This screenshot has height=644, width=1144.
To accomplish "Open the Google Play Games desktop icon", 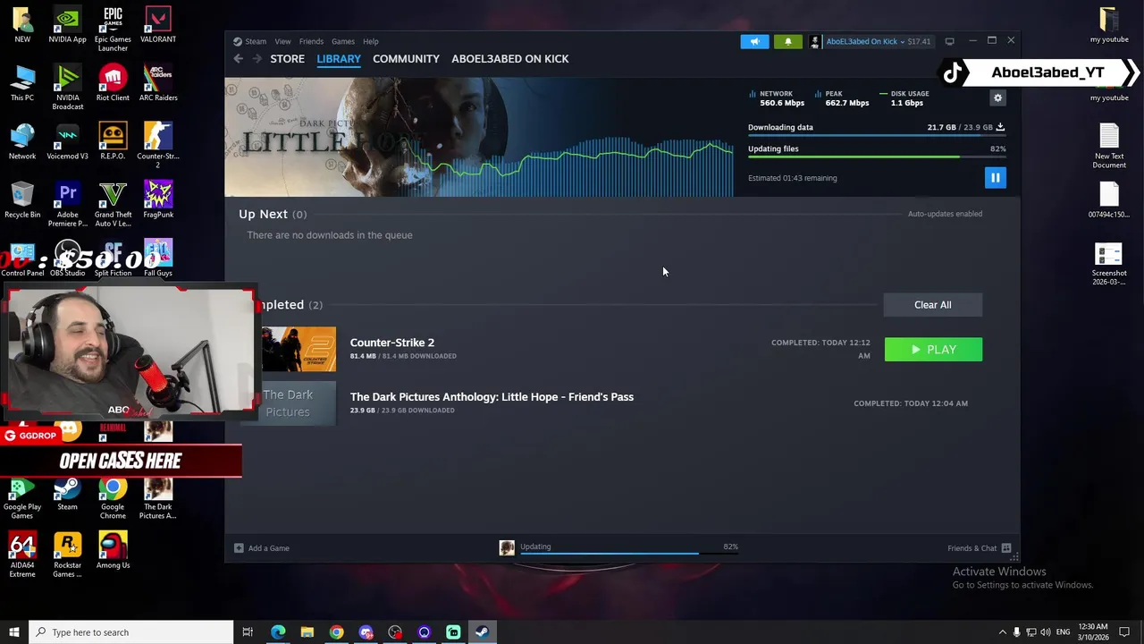I will tap(22, 497).
